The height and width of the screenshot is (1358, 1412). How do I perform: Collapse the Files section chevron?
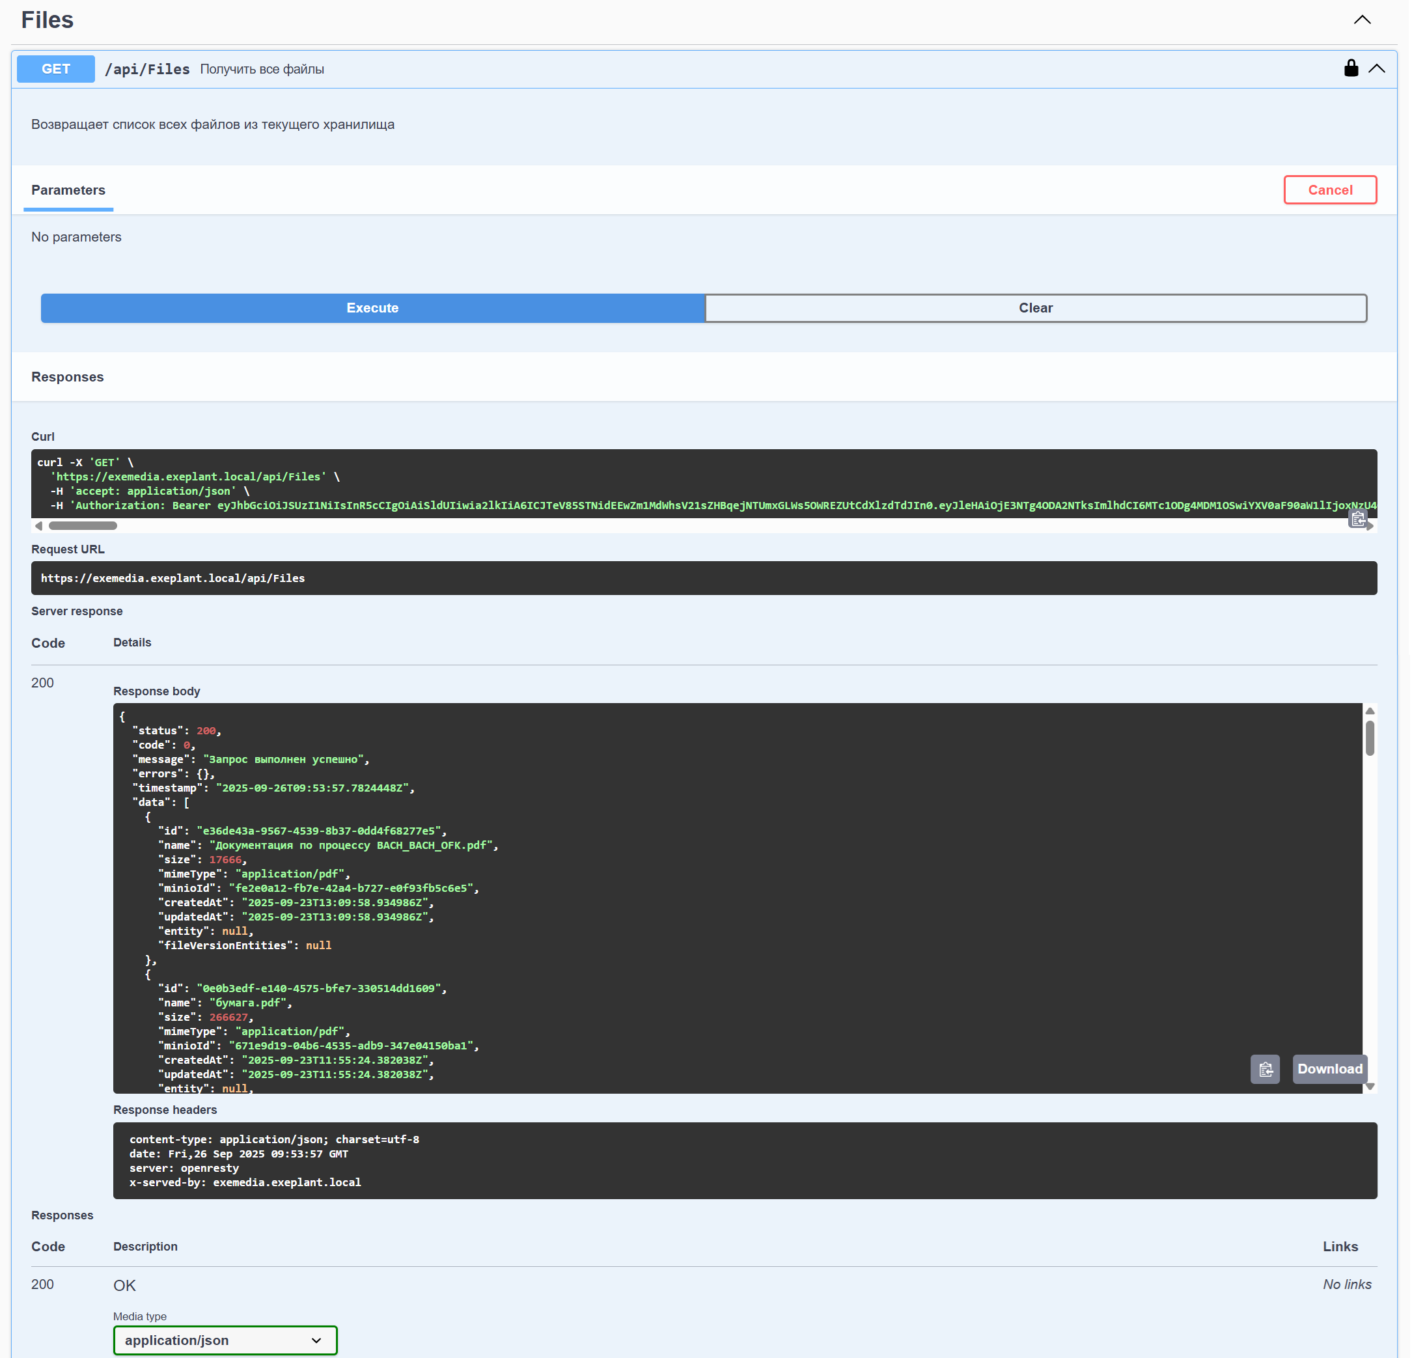click(1362, 20)
